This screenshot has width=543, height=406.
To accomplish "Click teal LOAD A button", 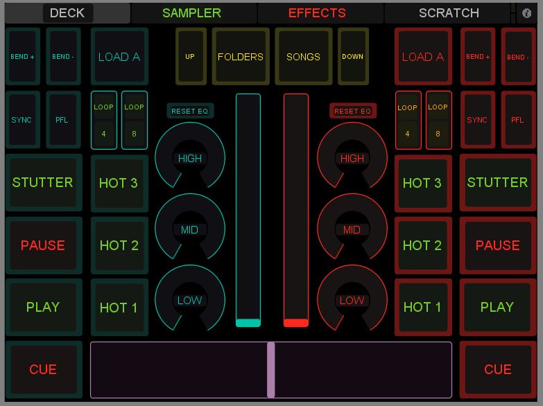I will [x=119, y=56].
